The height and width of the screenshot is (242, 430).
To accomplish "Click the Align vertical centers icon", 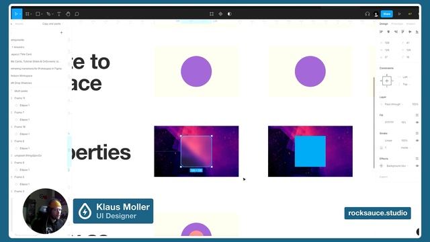I will tap(410, 32).
